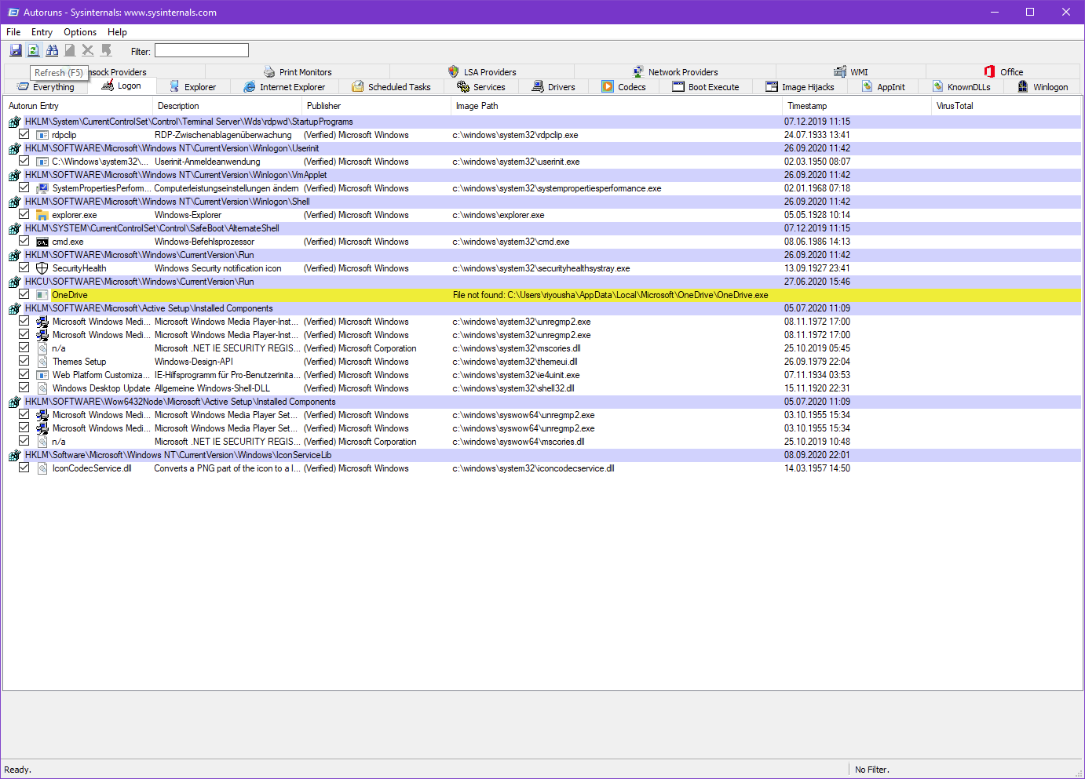1085x779 pixels.
Task: Sort by the Image Path column header
Action: 616,106
